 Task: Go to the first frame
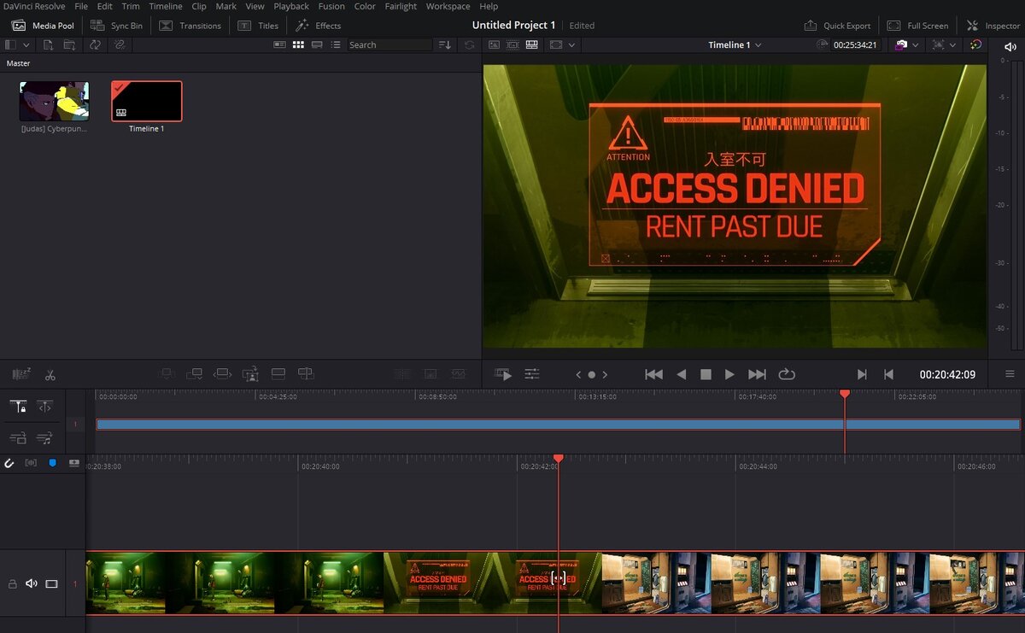(653, 374)
